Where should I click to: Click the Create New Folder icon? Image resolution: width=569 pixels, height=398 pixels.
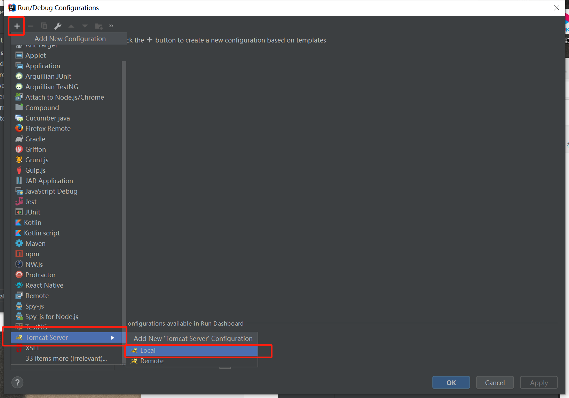coord(99,26)
